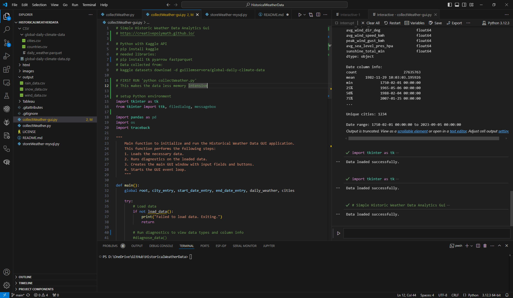Open editor More Actions ellipsis
513x298 pixels.
325,15
